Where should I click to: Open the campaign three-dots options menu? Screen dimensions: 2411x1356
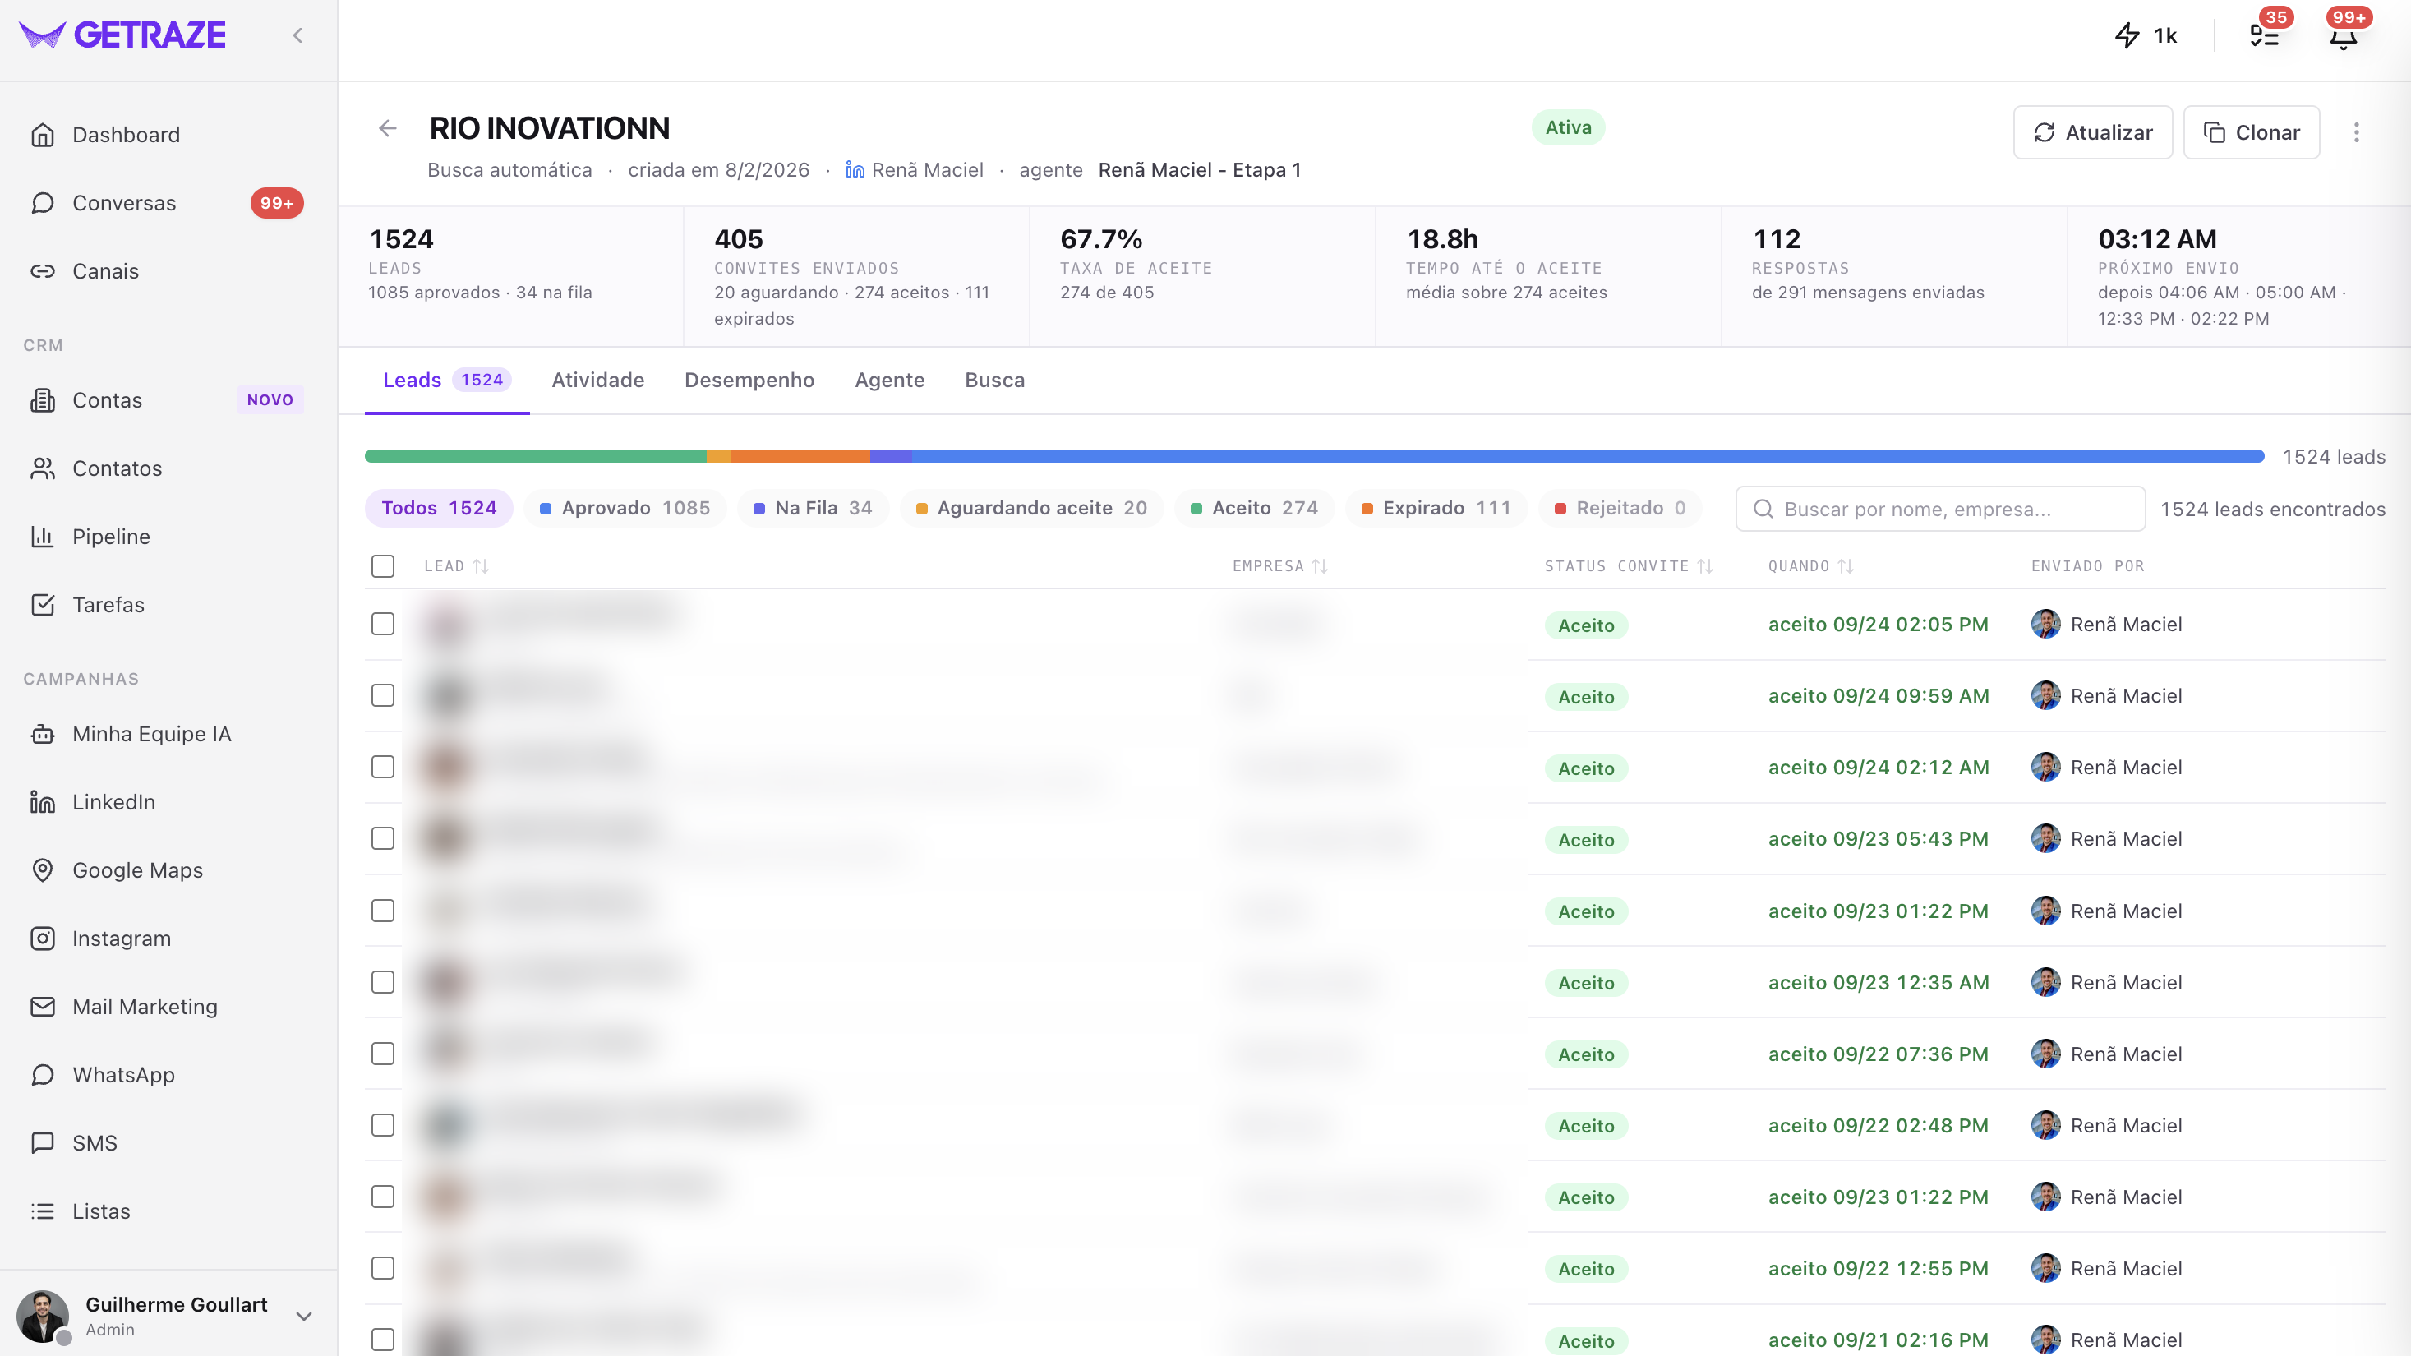pyautogui.click(x=2357, y=132)
